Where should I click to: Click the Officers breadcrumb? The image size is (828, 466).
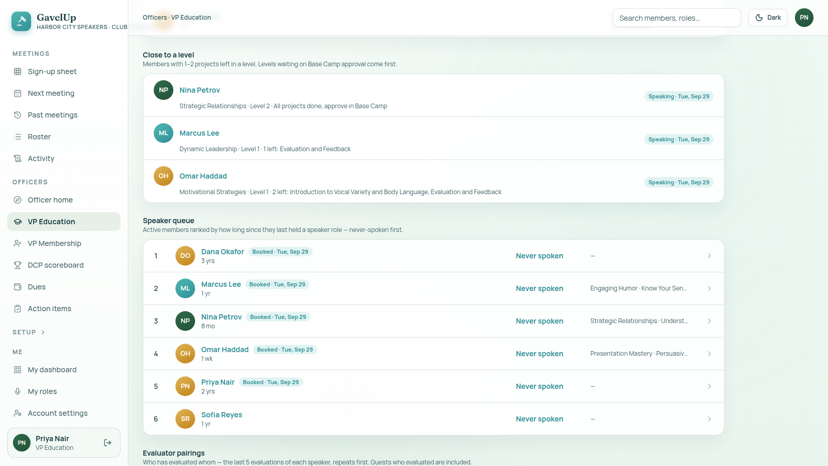155,18
